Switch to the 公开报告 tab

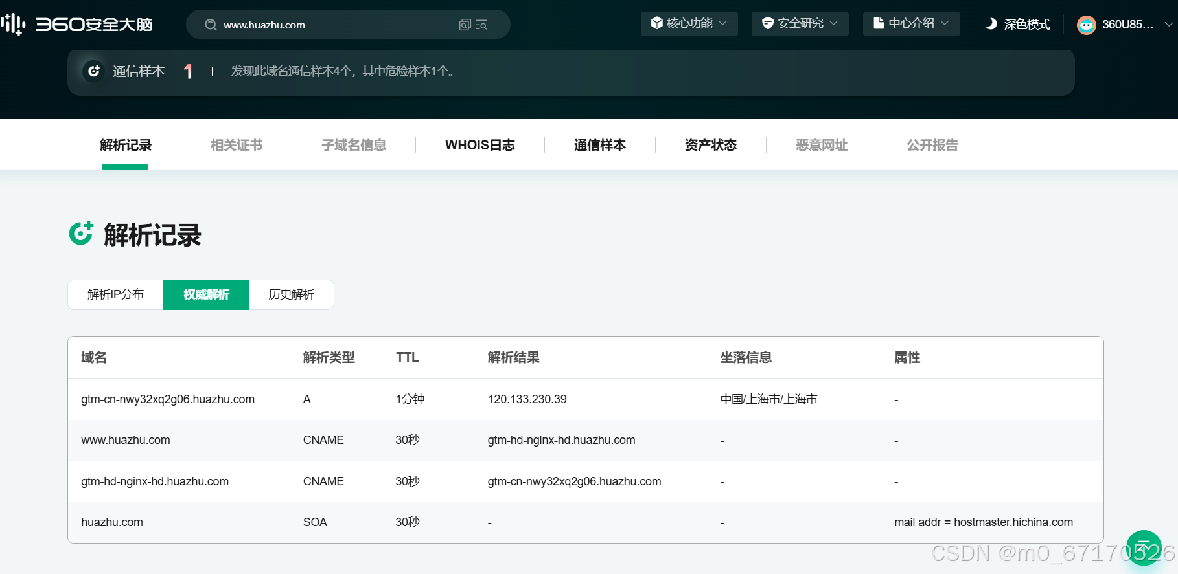[x=932, y=145]
